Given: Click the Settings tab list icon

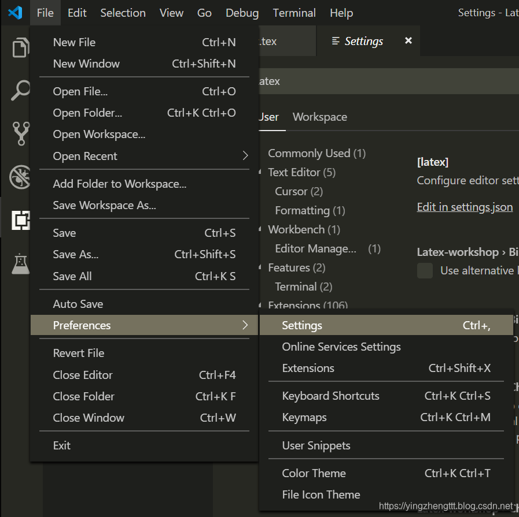Looking at the screenshot, I should [336, 41].
